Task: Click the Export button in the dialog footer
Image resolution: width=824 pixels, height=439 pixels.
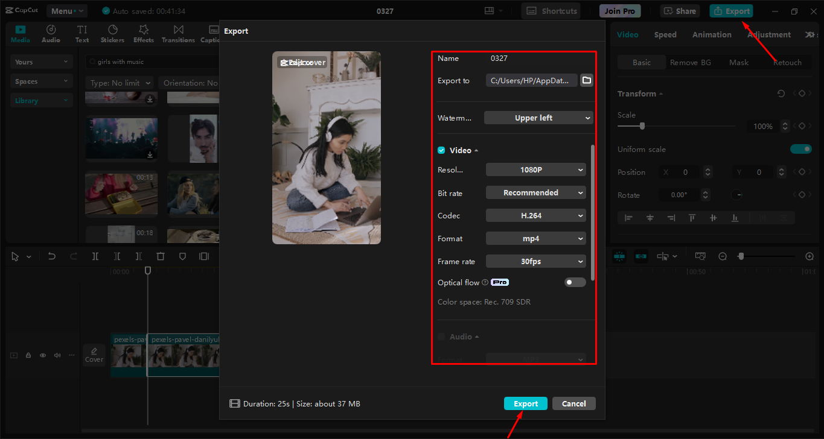Action: [525, 403]
